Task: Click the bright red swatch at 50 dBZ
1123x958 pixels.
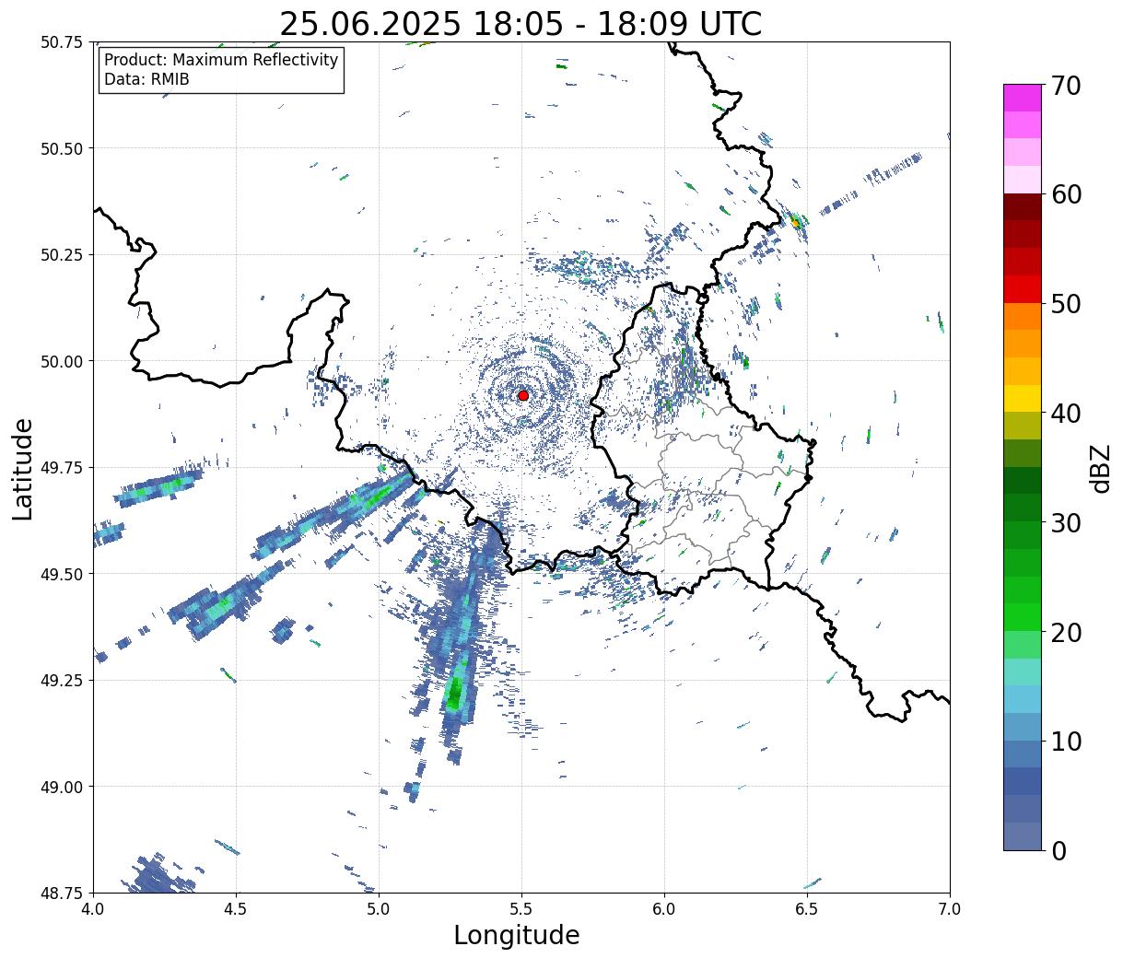Action: pos(1023,289)
